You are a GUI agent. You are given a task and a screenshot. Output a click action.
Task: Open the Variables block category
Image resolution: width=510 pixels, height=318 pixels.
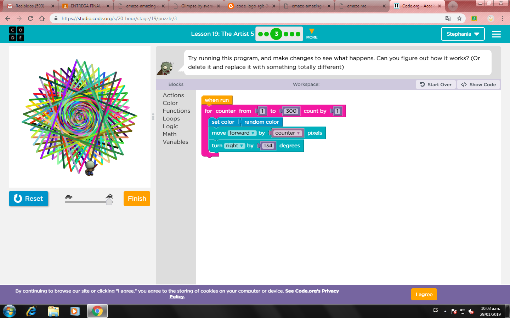tap(175, 142)
